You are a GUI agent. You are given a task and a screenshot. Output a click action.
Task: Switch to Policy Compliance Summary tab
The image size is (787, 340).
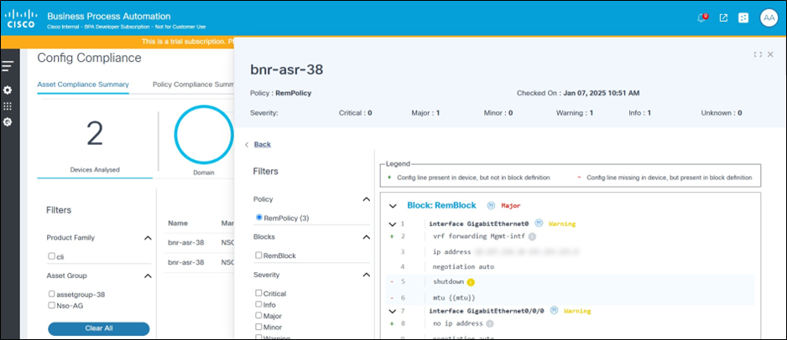[x=194, y=84]
